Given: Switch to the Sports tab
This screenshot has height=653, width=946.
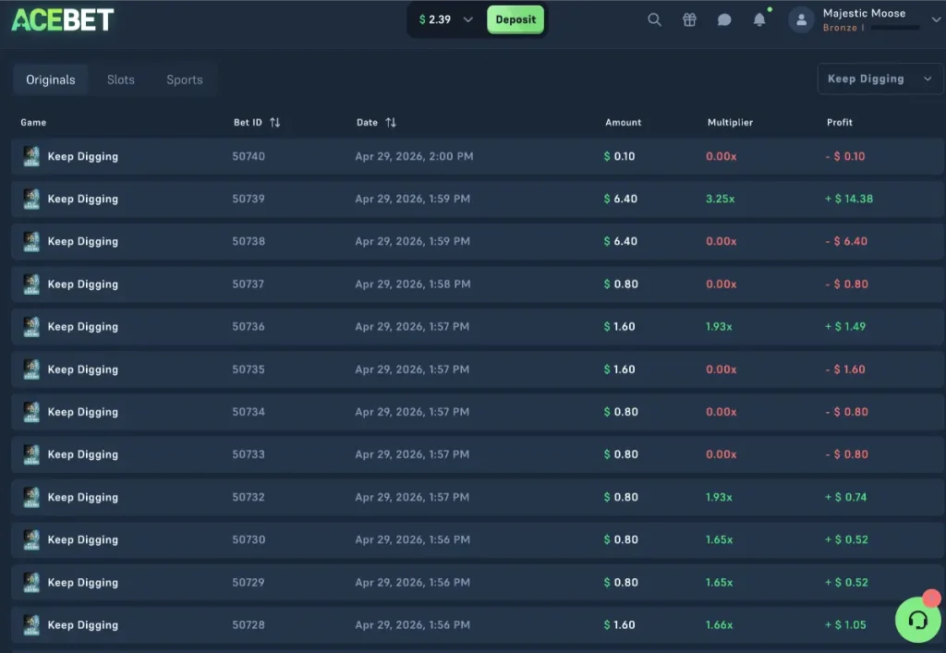Looking at the screenshot, I should tap(184, 79).
